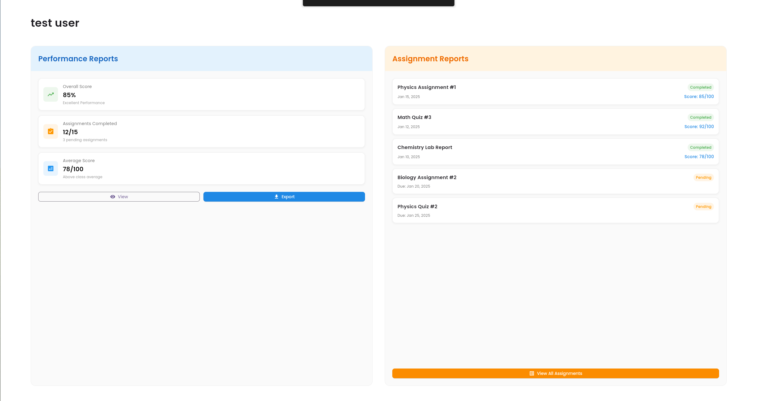This screenshot has height=401, width=757.
Task: Click the orange clipboard-check Assignments Completed icon
Action: (x=51, y=131)
